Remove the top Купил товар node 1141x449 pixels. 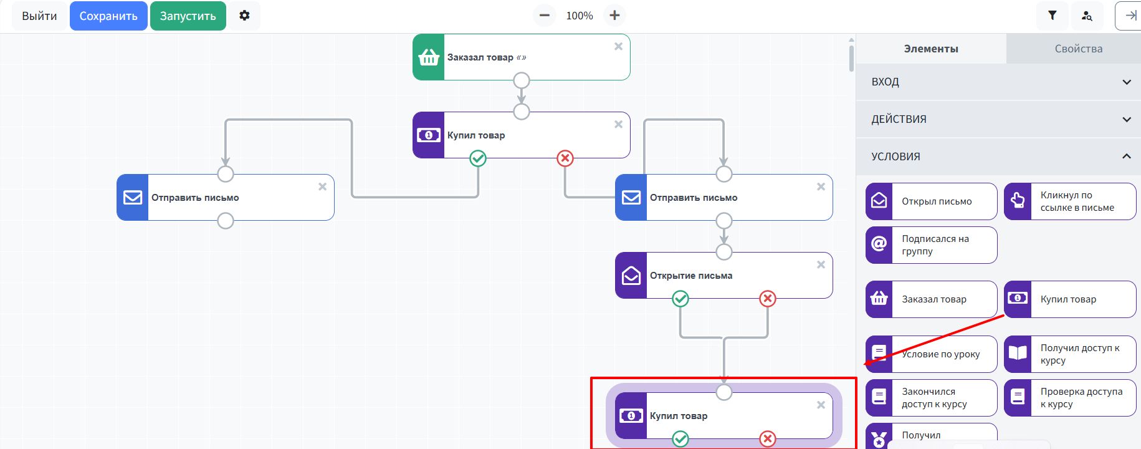(x=618, y=124)
